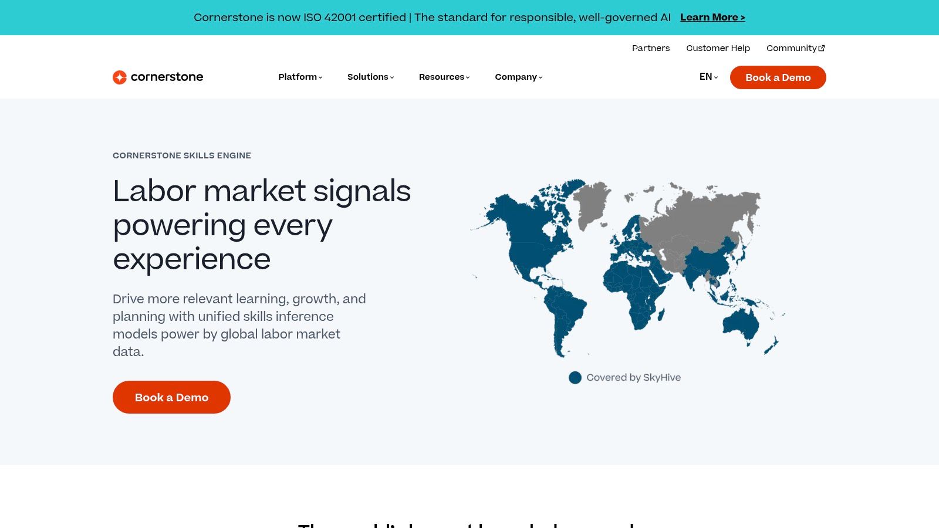Expand the Resources menu

point(444,77)
